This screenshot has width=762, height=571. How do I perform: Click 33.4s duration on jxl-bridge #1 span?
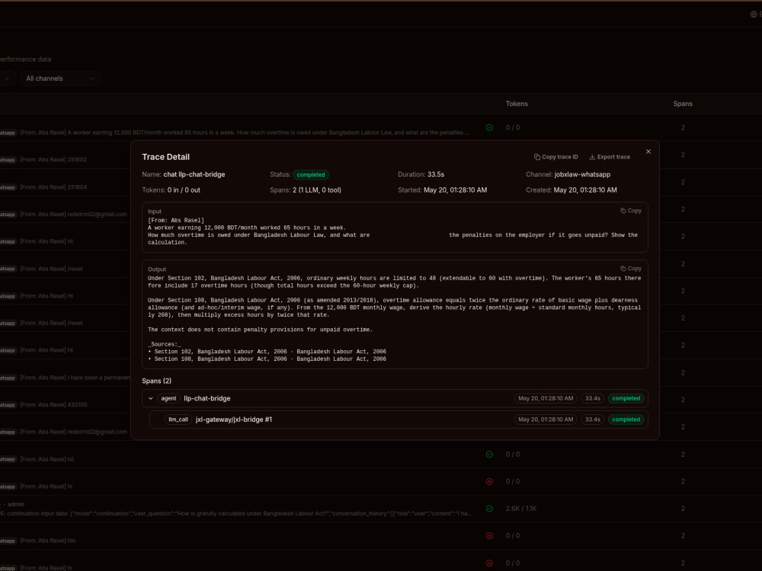tap(592, 419)
